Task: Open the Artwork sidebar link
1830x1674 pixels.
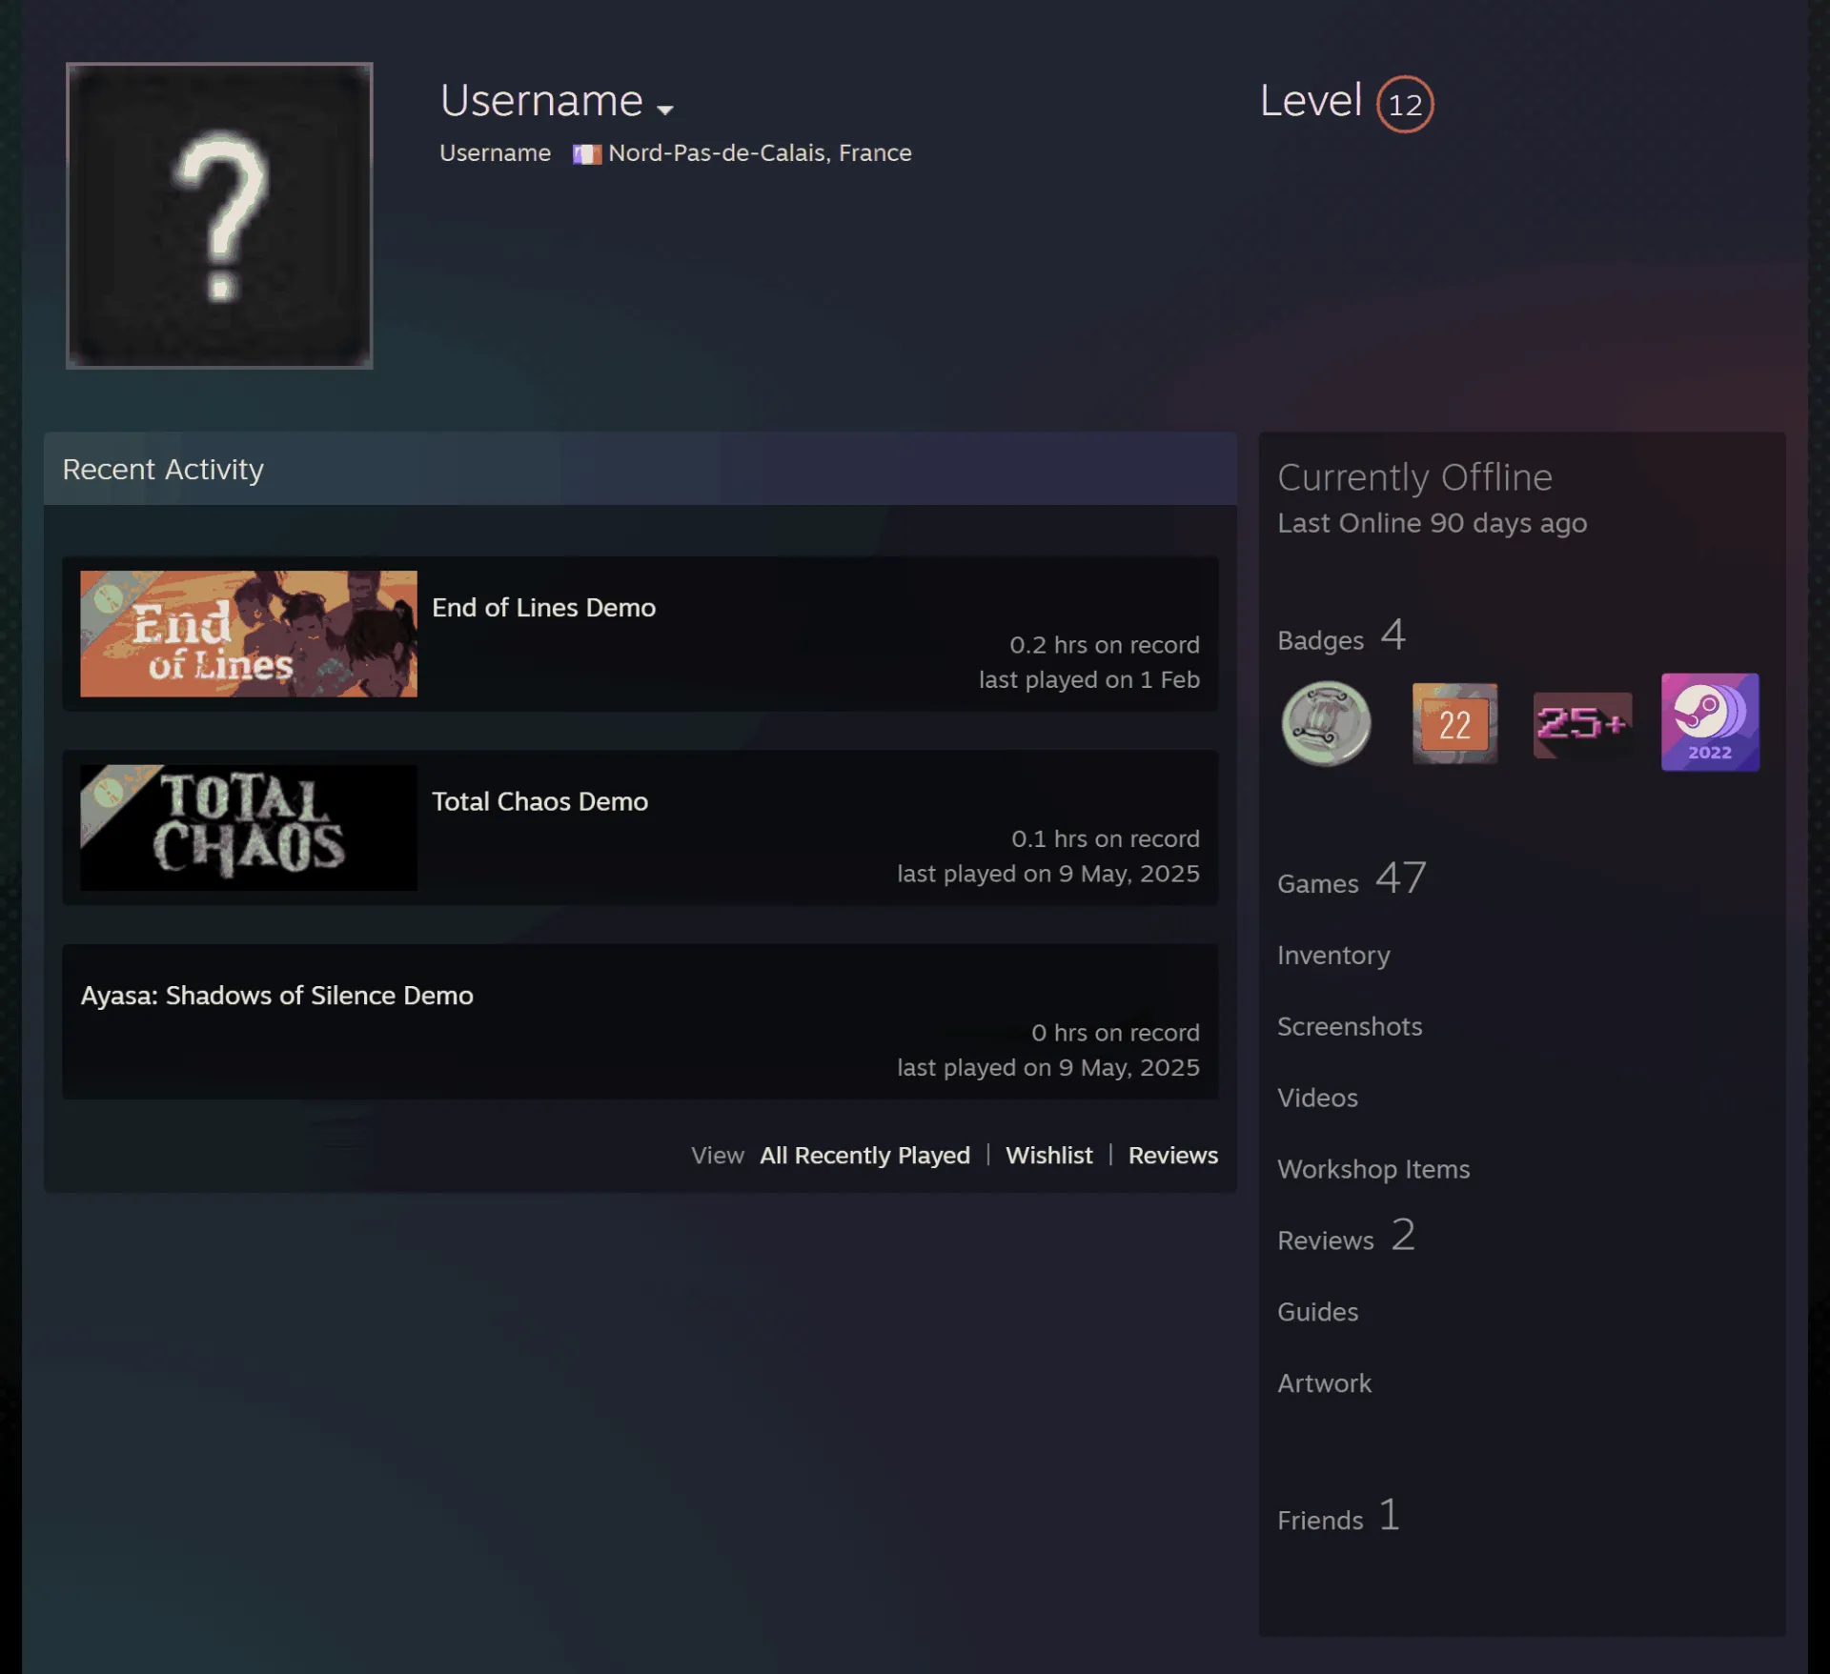Action: [x=1324, y=1384]
